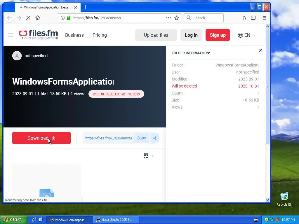Expand view mode dropdown arrow
Image resolution: width=299 pixels, height=224 pixels.
[x=152, y=156]
